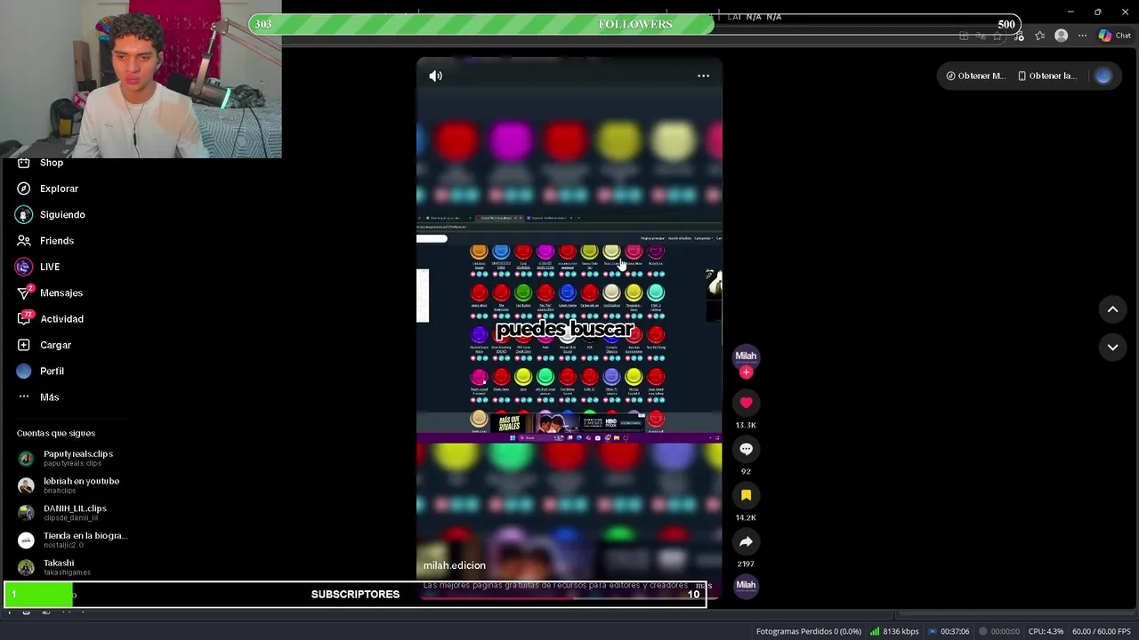Click the webcam overlay thumbnail
The height and width of the screenshot is (640, 1139).
[141, 79]
